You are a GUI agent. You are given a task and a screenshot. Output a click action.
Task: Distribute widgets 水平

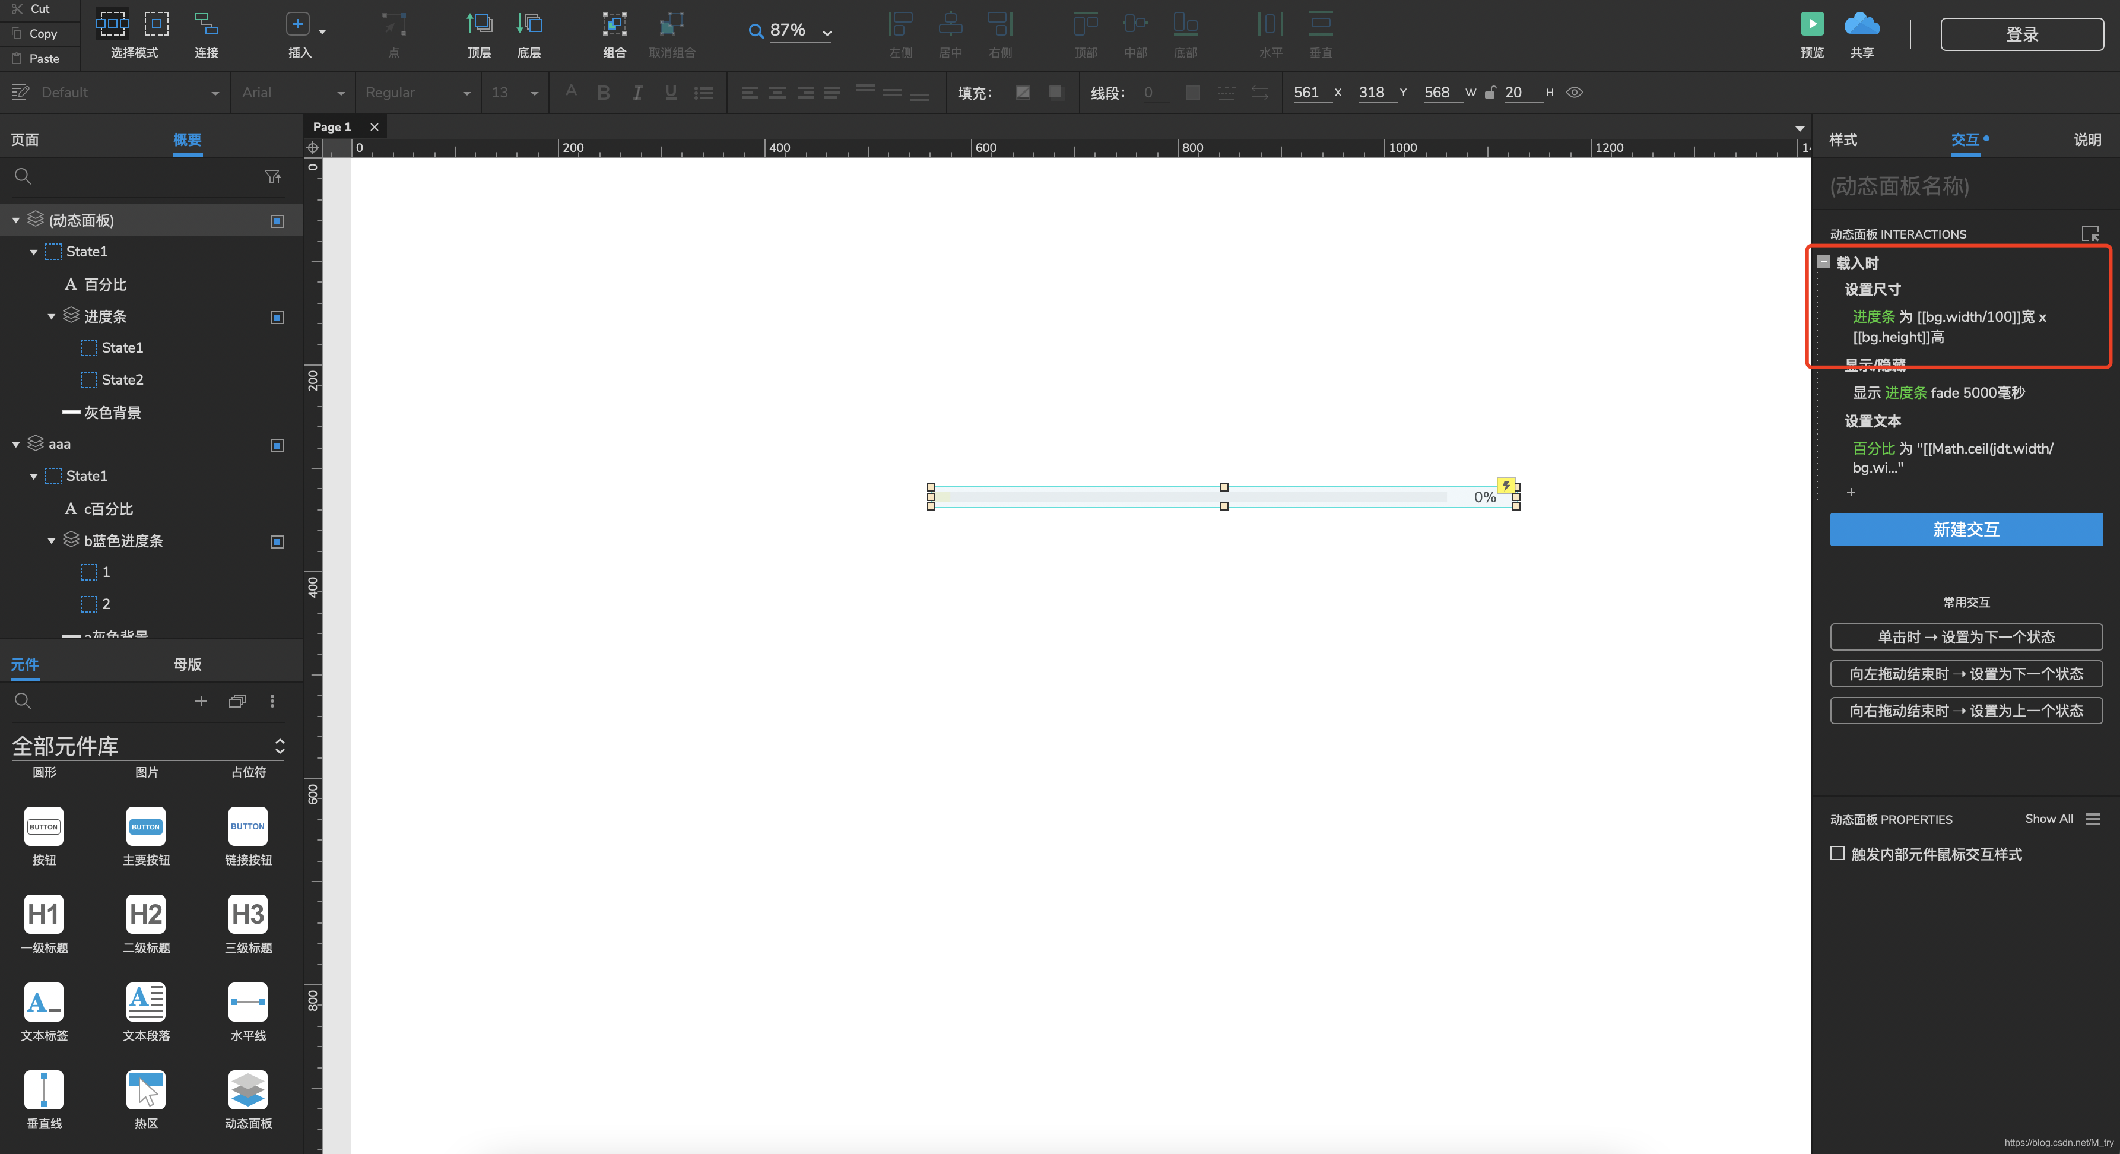[x=1271, y=24]
